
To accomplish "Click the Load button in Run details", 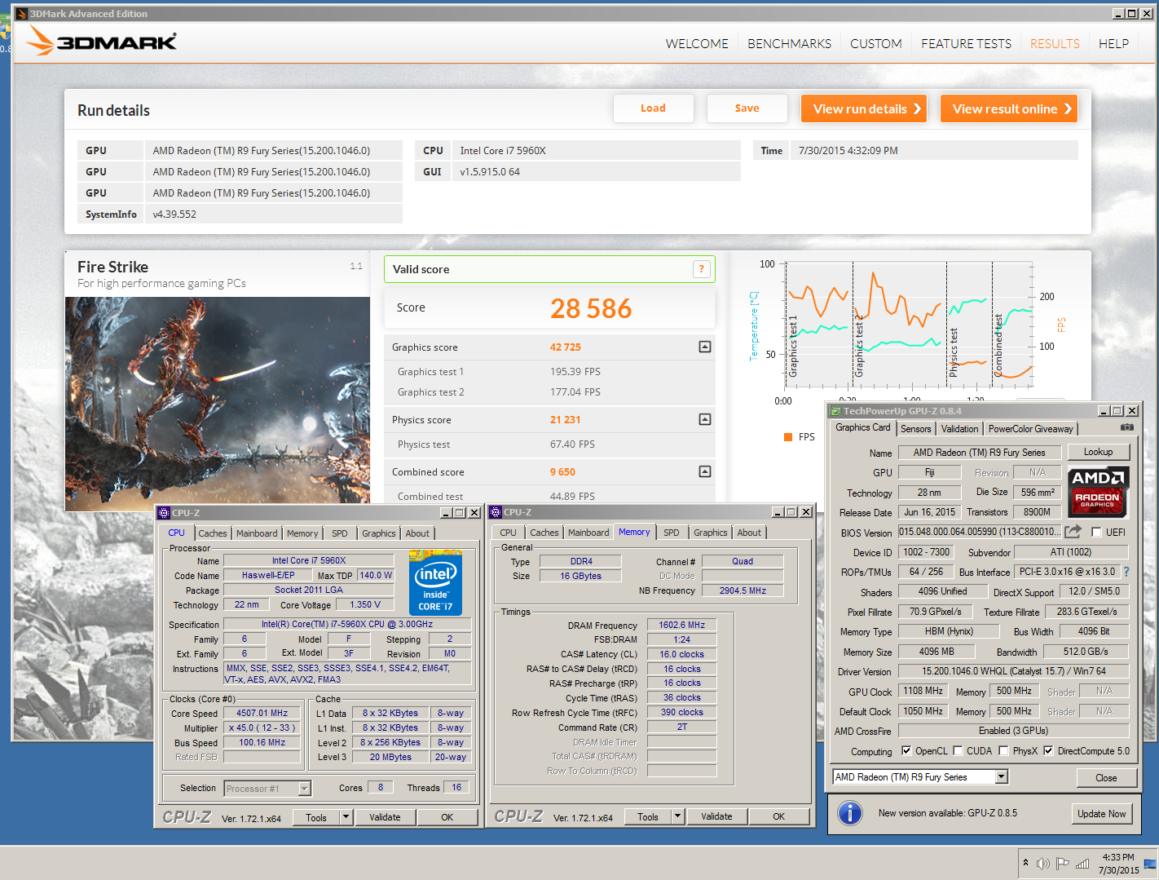I will pyautogui.click(x=653, y=108).
